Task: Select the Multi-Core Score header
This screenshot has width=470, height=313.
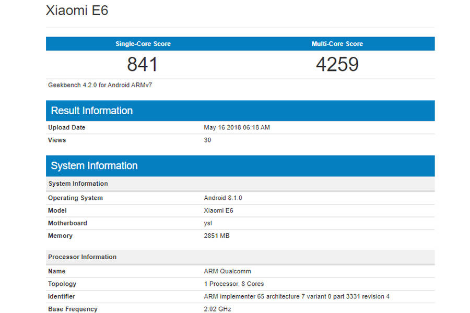Action: click(338, 44)
